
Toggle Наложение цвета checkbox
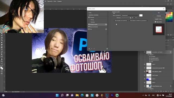(89, 24)
